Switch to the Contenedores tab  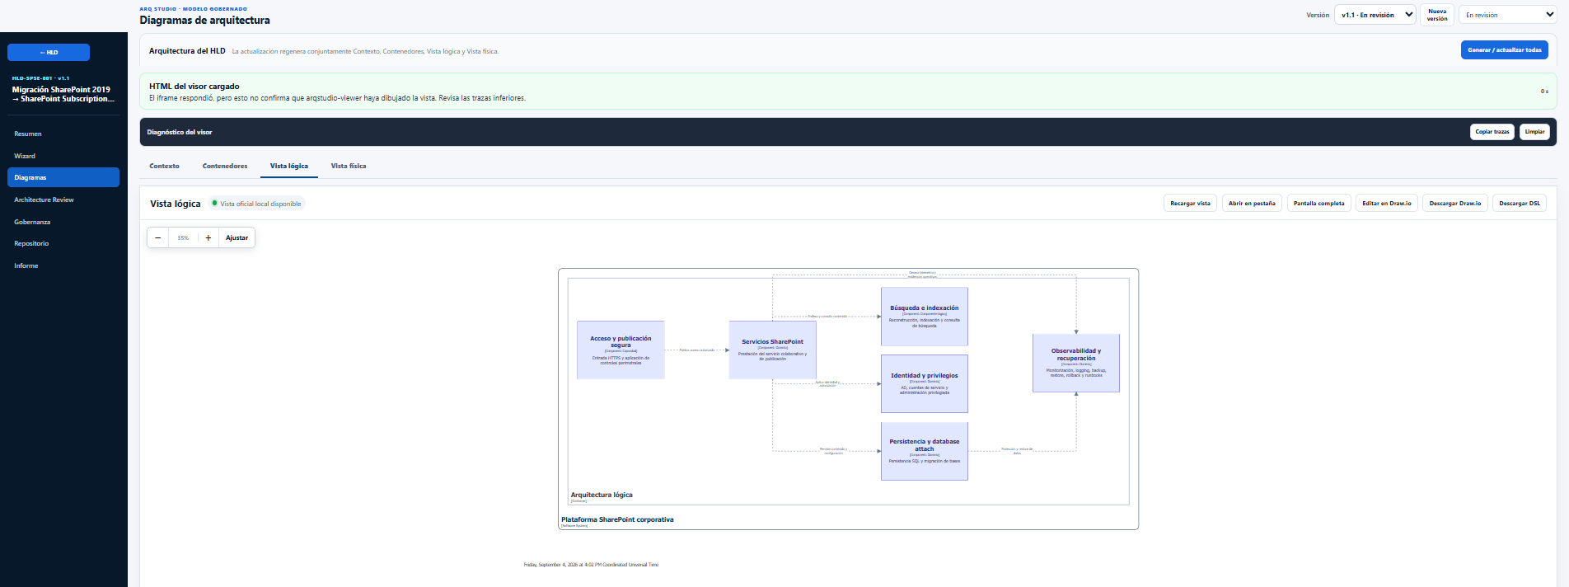[x=225, y=166]
